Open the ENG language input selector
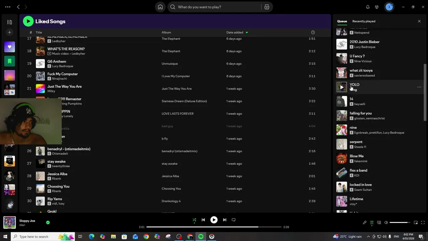The image size is (428, 241). coord(396,237)
